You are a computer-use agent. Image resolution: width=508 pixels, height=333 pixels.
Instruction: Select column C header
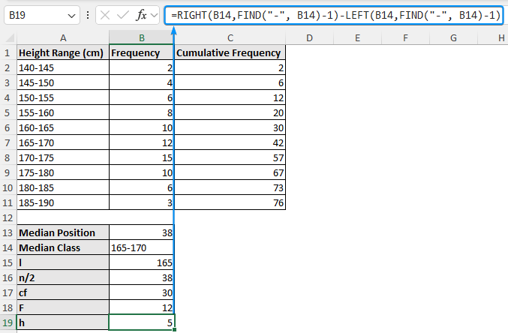coord(230,37)
